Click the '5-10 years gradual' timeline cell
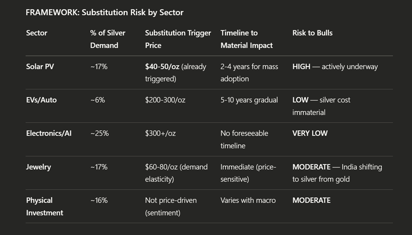 (x=249, y=100)
